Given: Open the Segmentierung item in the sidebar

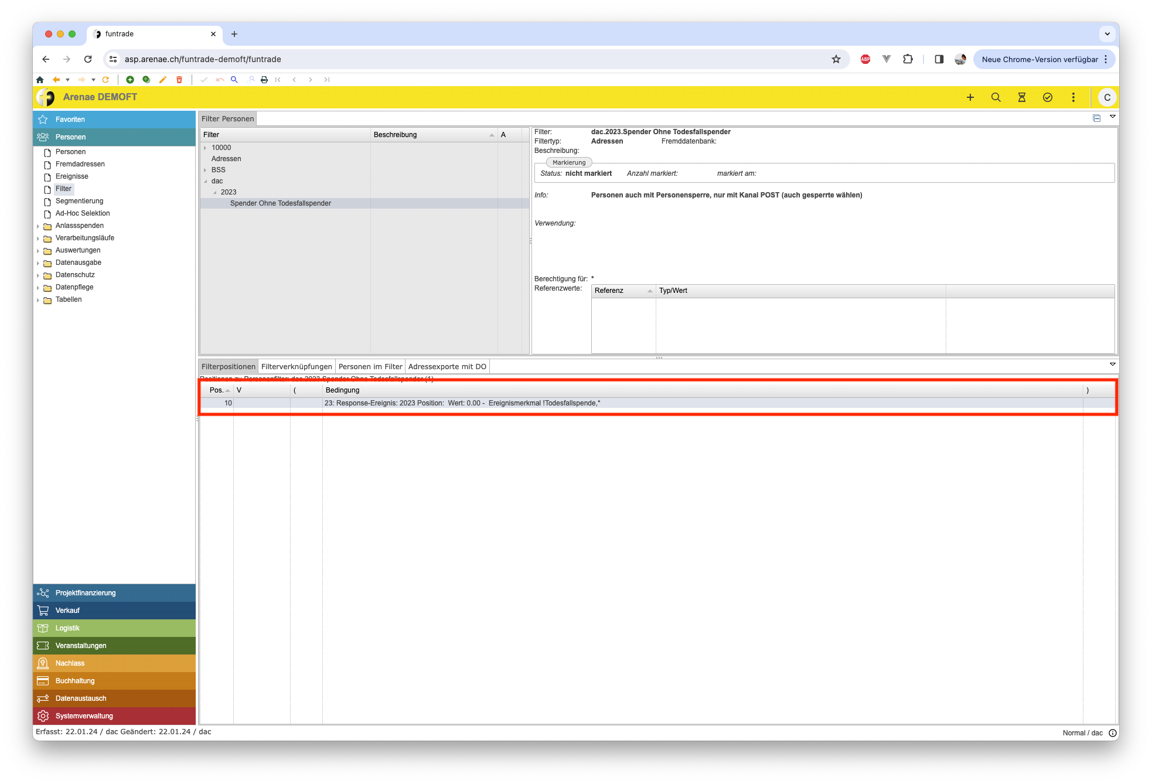Looking at the screenshot, I should tap(79, 201).
